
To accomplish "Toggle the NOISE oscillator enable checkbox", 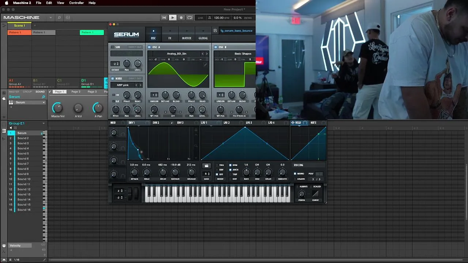I will click(x=113, y=79).
